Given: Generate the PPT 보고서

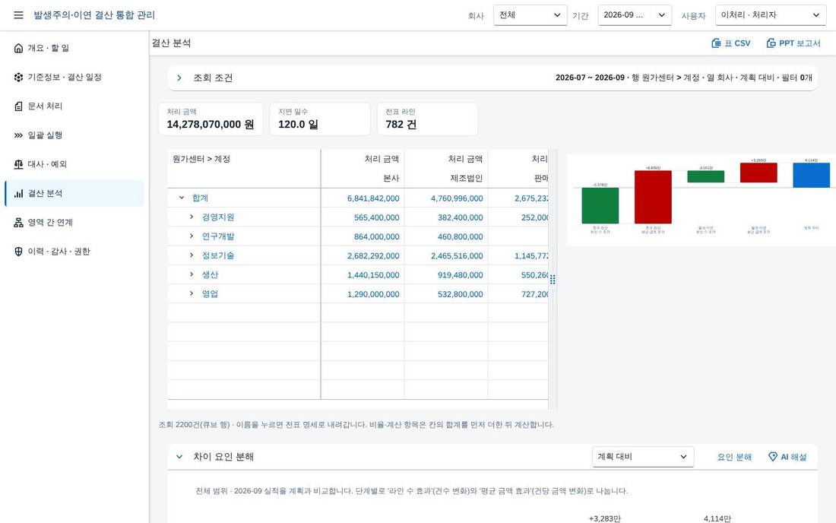Looking at the screenshot, I should tap(793, 43).
